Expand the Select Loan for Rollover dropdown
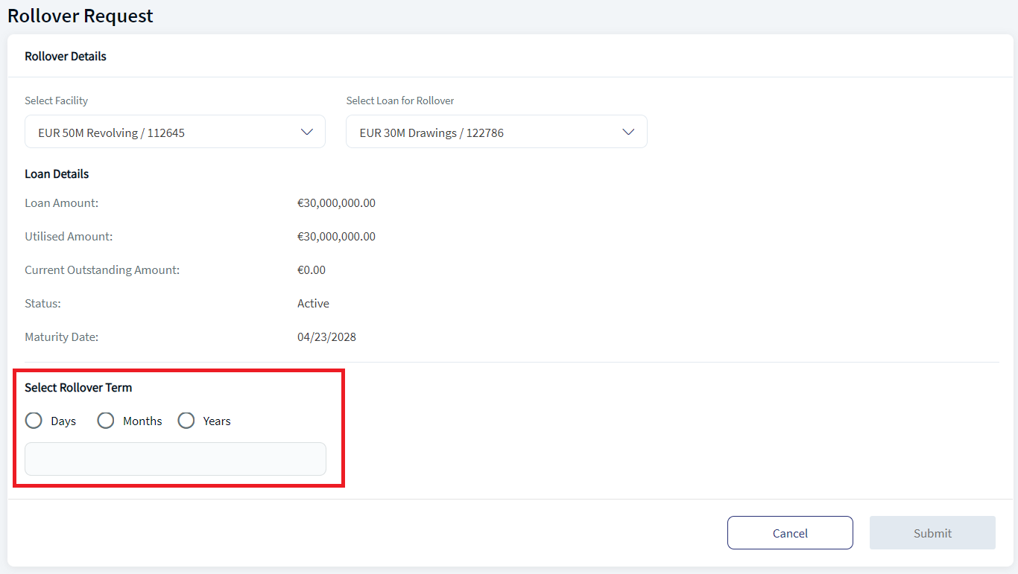Viewport: 1018px width, 574px height. 496,132
